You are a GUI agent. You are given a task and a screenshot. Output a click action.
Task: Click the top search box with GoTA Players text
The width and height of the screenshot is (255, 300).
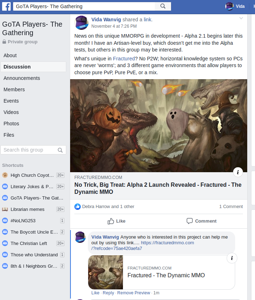click(84, 6)
